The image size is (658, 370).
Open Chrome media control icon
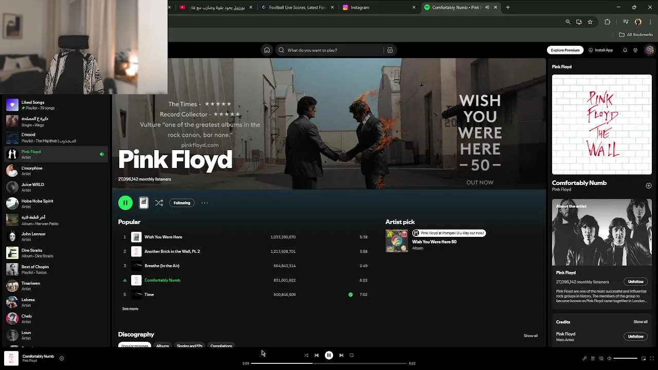coord(626,22)
